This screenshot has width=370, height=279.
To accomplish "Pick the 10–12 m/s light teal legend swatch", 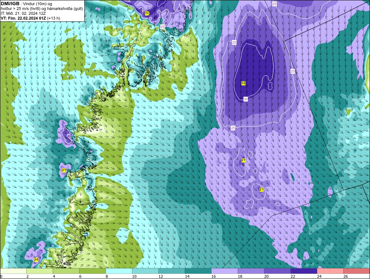I will [145, 271].
